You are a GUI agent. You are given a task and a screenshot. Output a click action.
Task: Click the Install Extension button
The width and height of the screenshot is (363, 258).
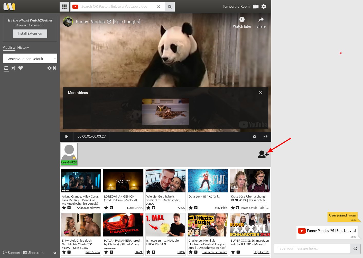coord(30,33)
